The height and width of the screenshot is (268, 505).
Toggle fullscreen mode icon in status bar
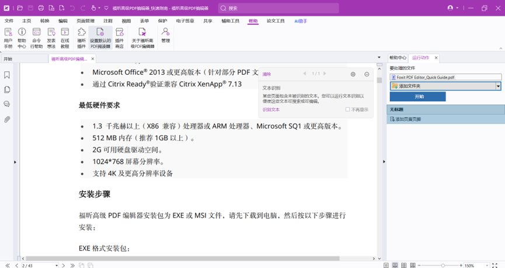[x=494, y=266]
